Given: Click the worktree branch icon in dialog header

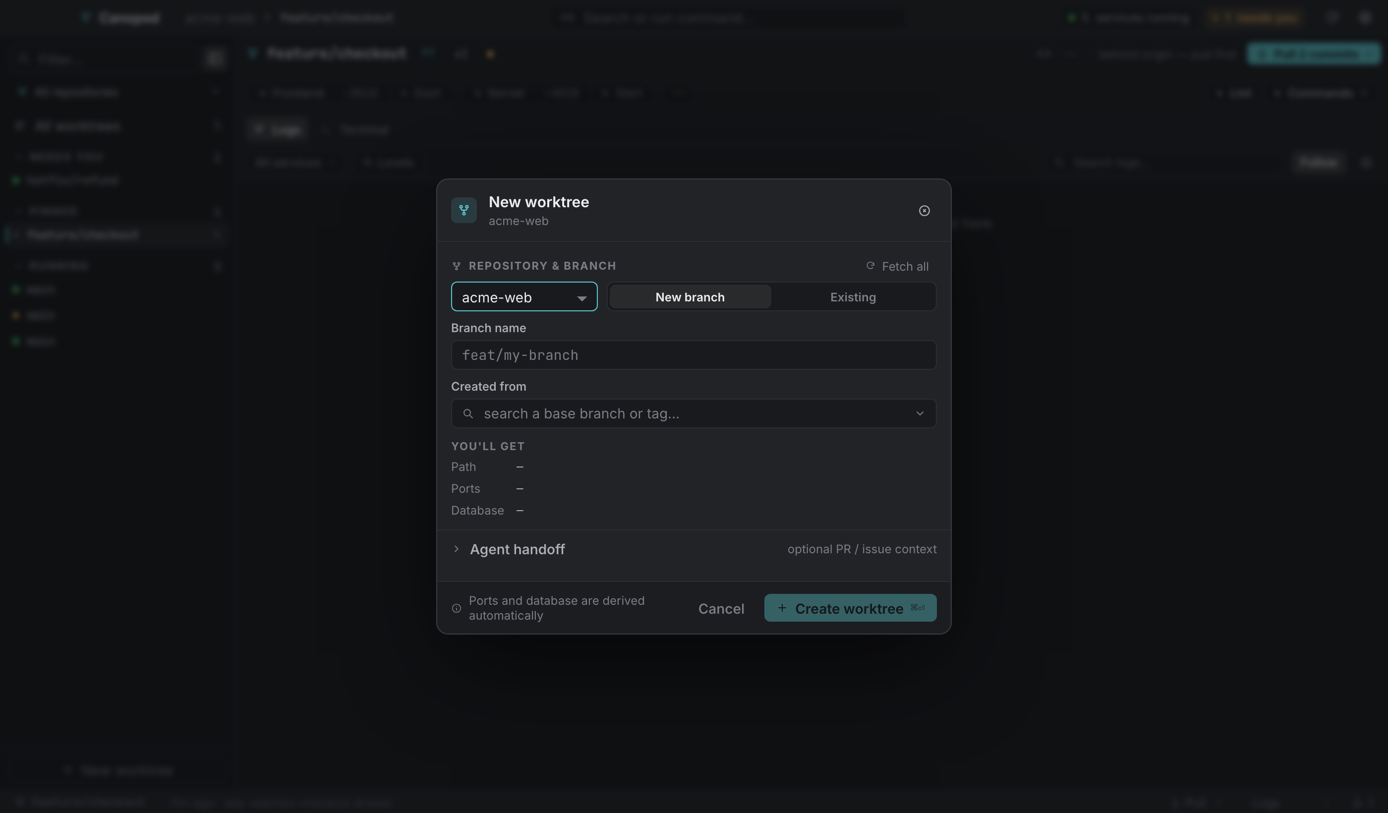Looking at the screenshot, I should tap(464, 210).
